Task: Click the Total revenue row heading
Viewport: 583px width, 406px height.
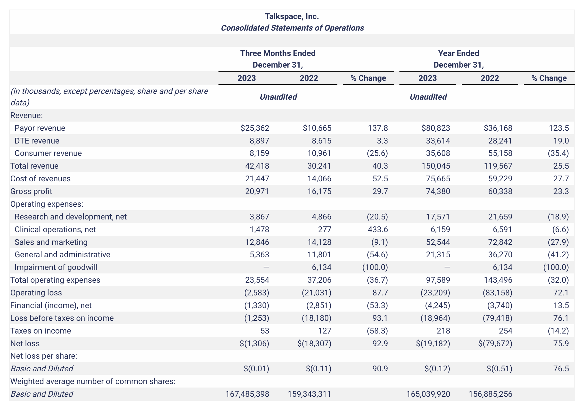Action: (34, 166)
